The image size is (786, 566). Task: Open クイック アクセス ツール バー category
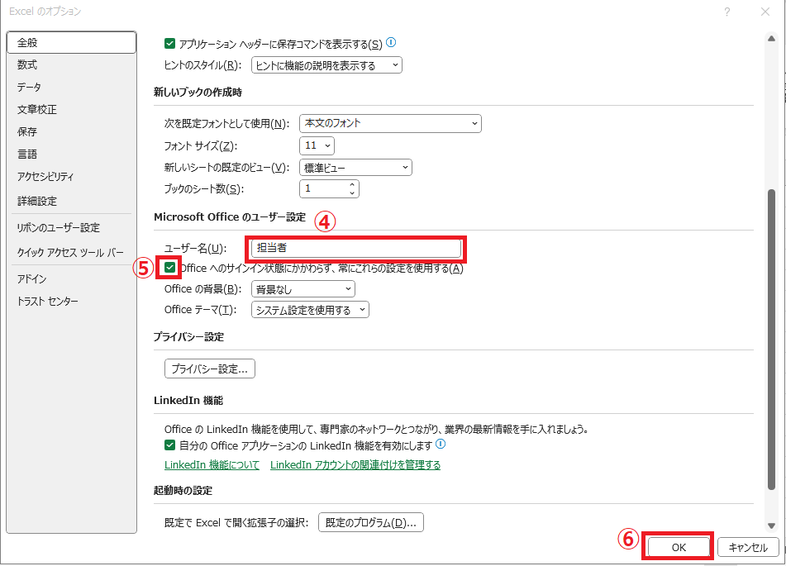click(x=71, y=252)
